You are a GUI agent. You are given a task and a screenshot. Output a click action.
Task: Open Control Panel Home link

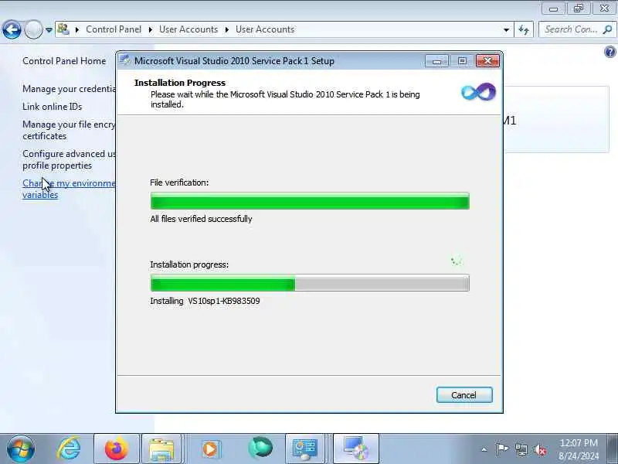click(64, 61)
